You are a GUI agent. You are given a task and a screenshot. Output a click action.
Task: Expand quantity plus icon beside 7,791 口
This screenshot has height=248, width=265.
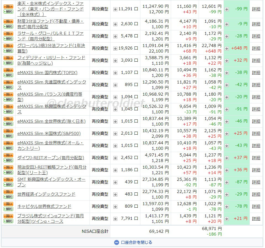115,219
